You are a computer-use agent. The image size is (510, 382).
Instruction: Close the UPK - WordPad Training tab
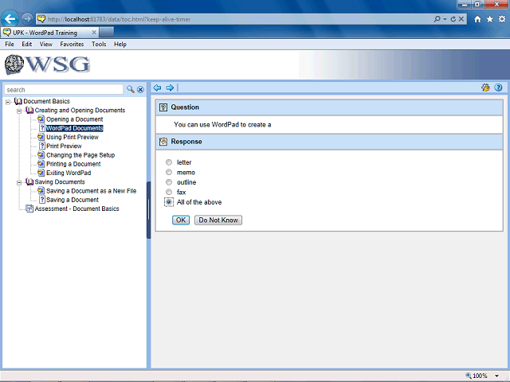94,33
